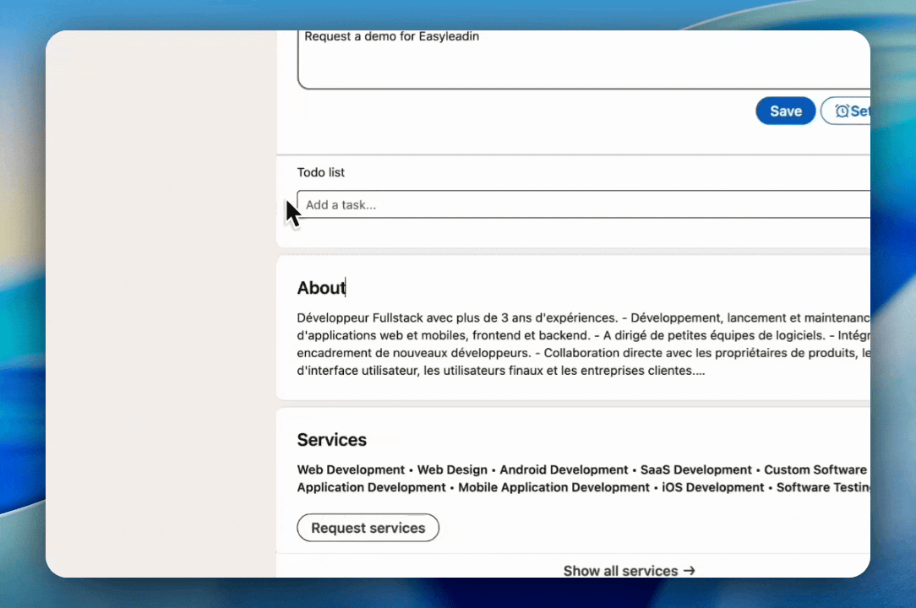Click the Custom Software service text
Image resolution: width=916 pixels, height=608 pixels.
click(x=815, y=470)
